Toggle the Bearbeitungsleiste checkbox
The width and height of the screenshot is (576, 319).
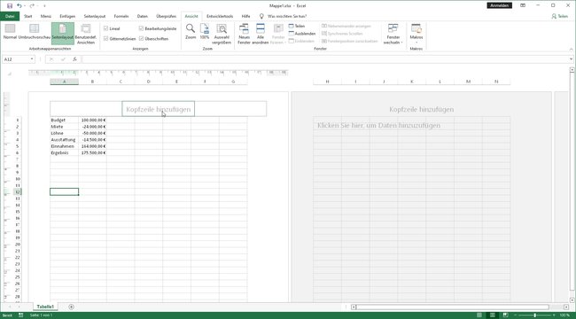click(142, 28)
